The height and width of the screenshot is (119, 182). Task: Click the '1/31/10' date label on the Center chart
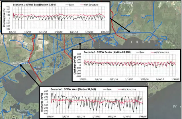[x=175, y=79]
